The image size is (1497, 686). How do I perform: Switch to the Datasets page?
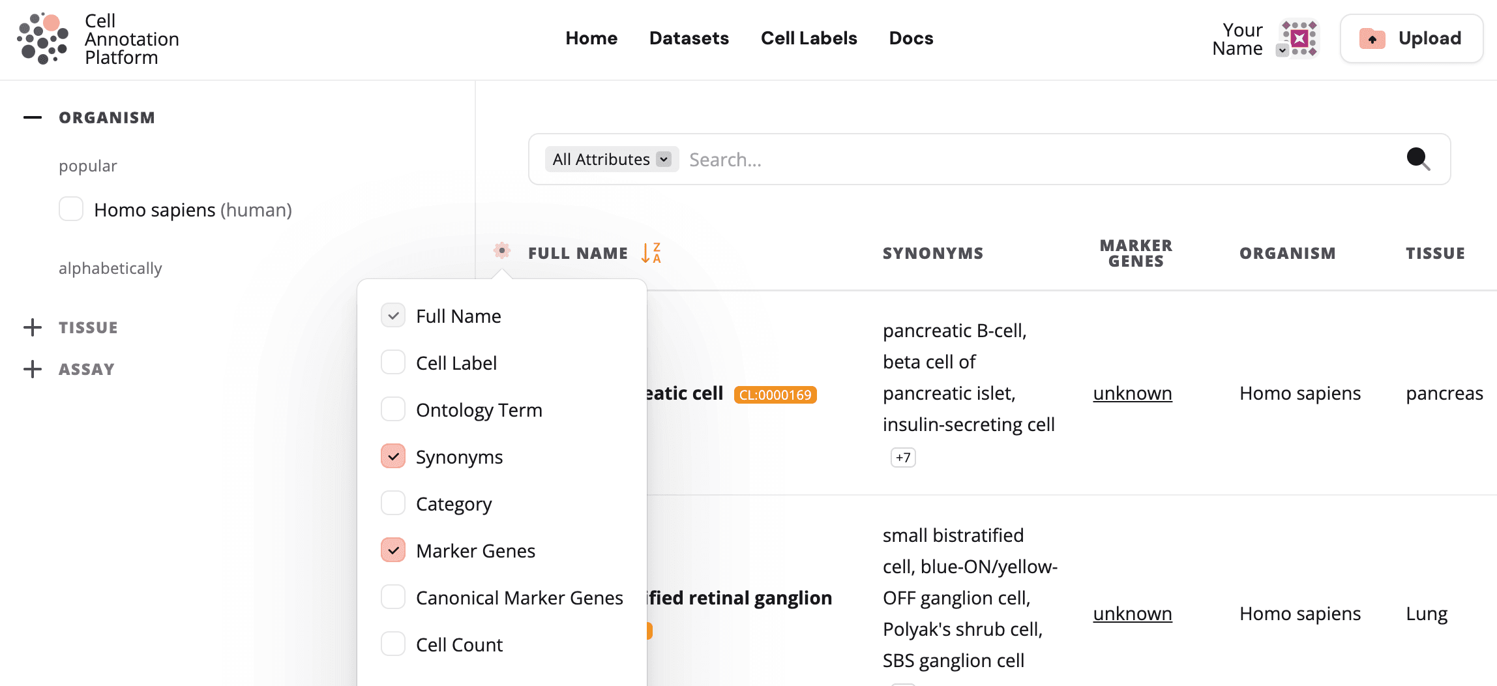[689, 38]
